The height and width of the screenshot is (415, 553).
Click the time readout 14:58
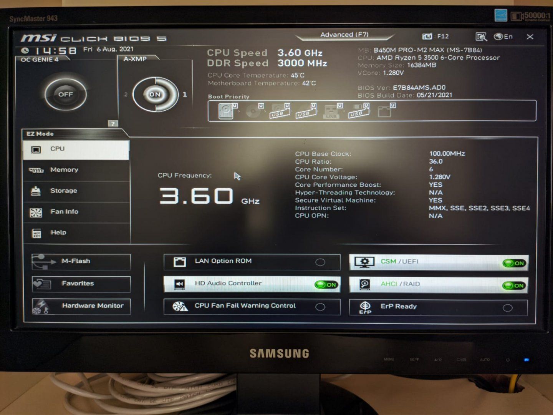(x=56, y=51)
